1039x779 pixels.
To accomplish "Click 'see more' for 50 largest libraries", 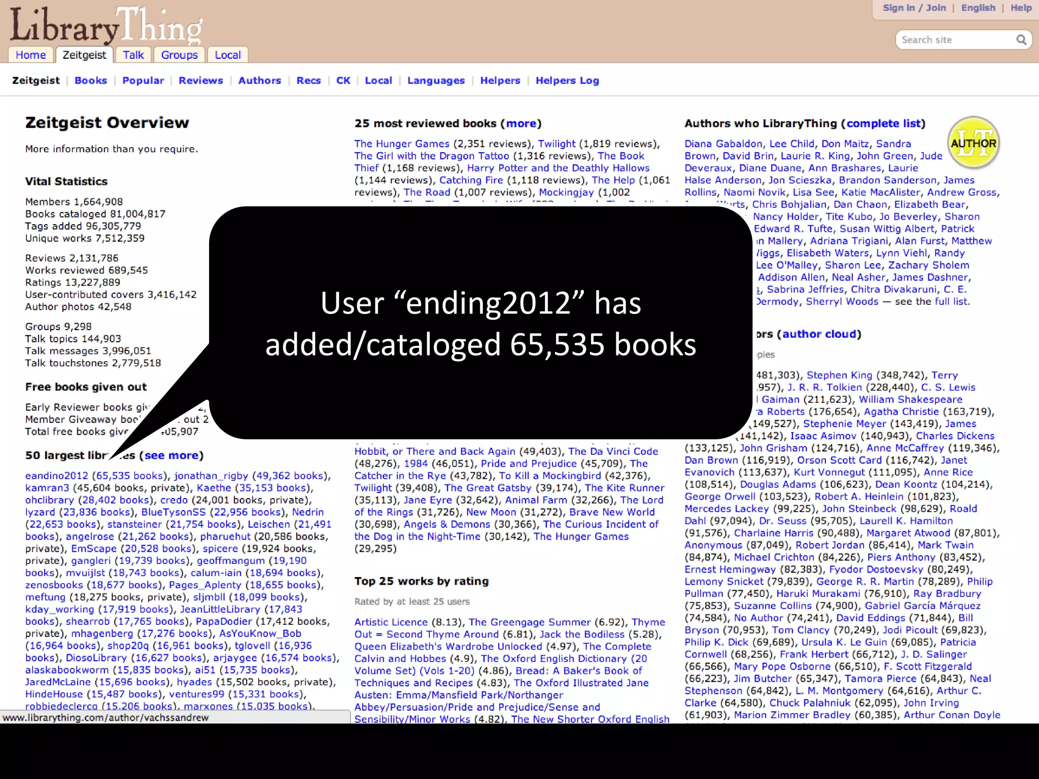I will point(171,455).
